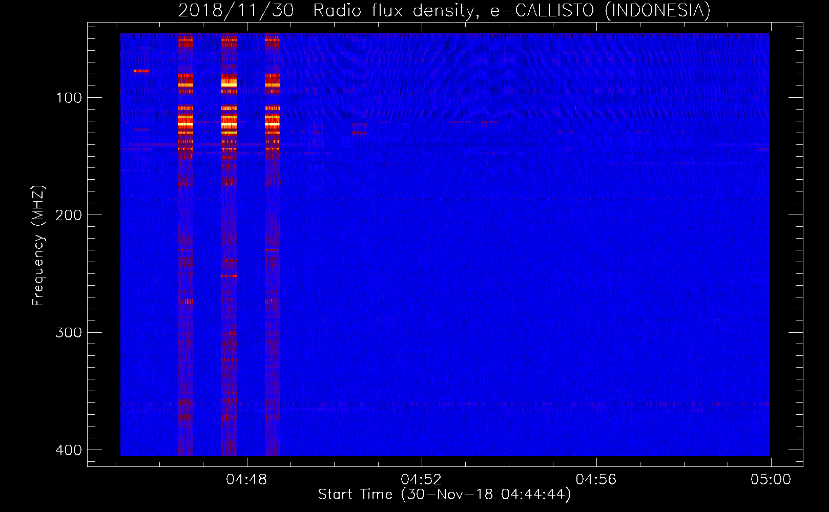Click the 04:56 time tick label

pyautogui.click(x=596, y=480)
